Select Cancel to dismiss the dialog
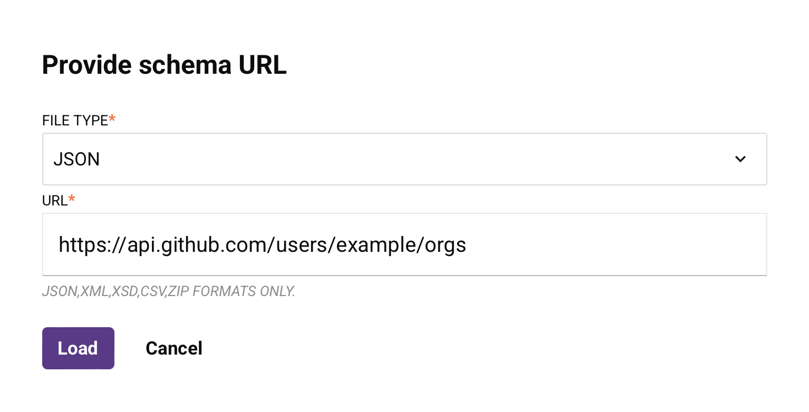This screenshot has height=412, width=809. tap(174, 348)
